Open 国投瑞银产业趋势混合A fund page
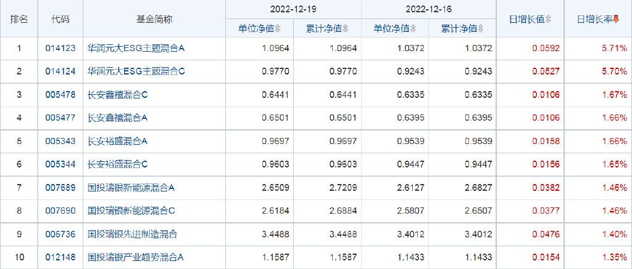This screenshot has height=269, width=632. (x=136, y=257)
